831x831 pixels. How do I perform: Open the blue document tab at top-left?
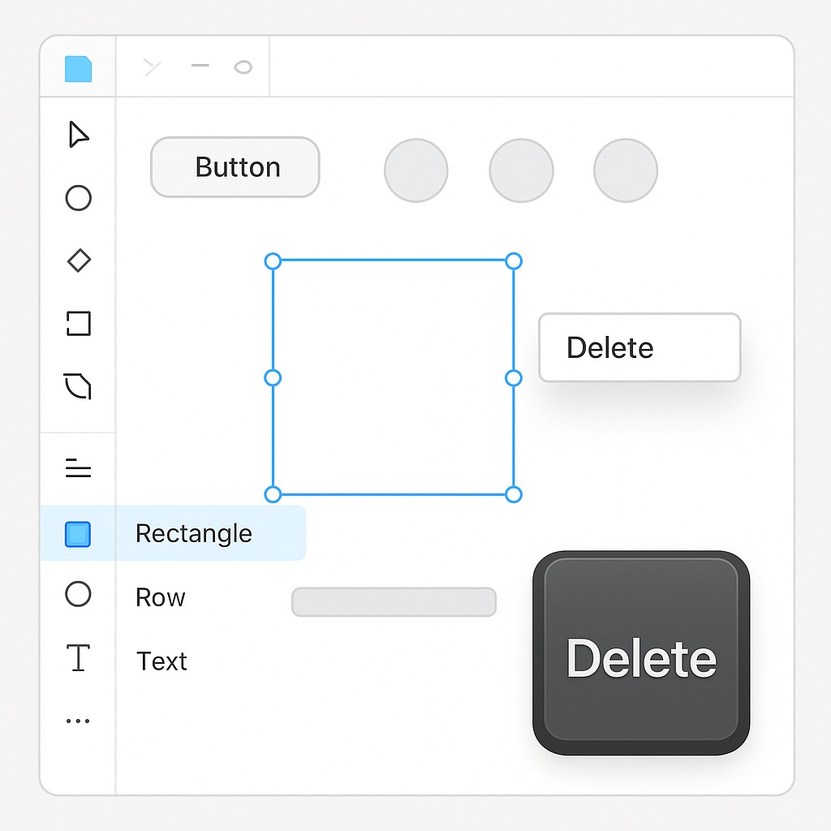[77, 69]
